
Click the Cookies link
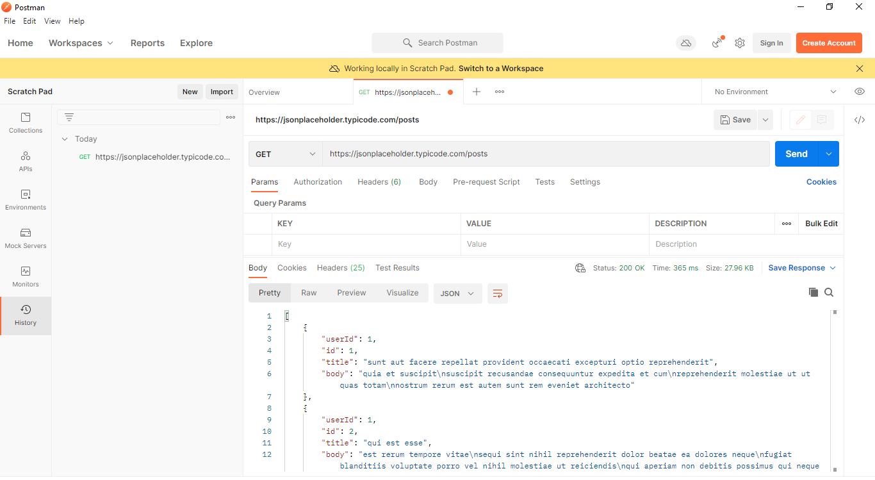pyautogui.click(x=821, y=182)
